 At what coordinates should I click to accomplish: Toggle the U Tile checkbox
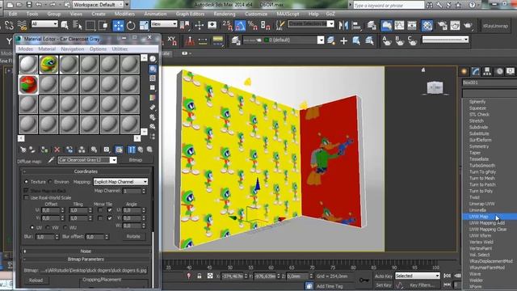110,210
